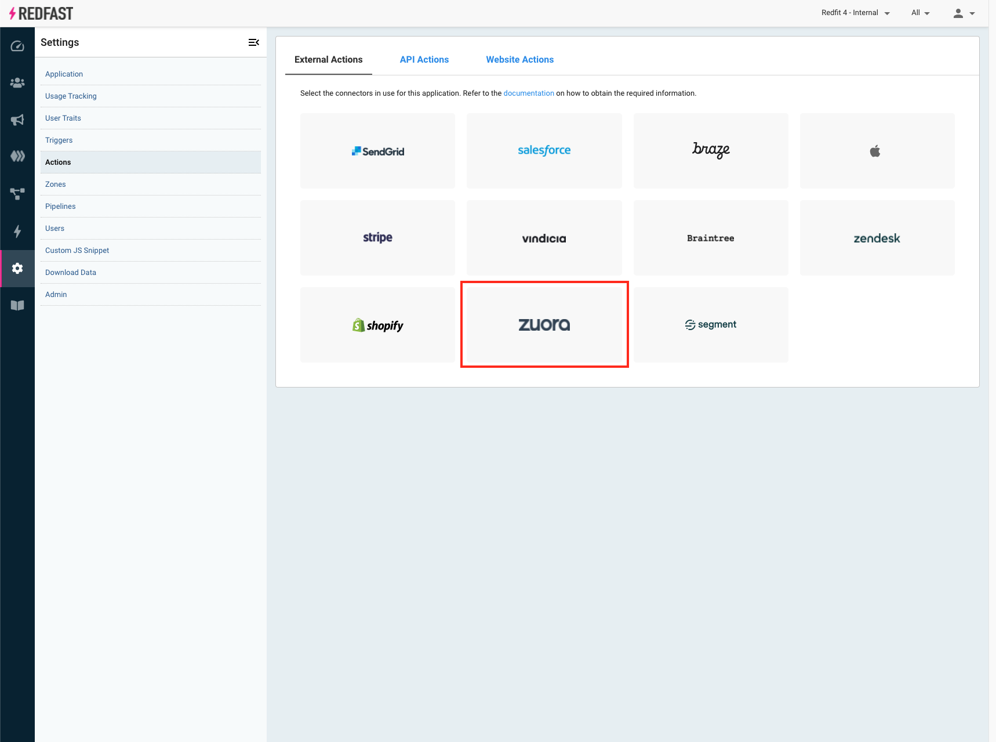
Task: Open the megaphone campaigns icon in sidebar
Action: (17, 120)
